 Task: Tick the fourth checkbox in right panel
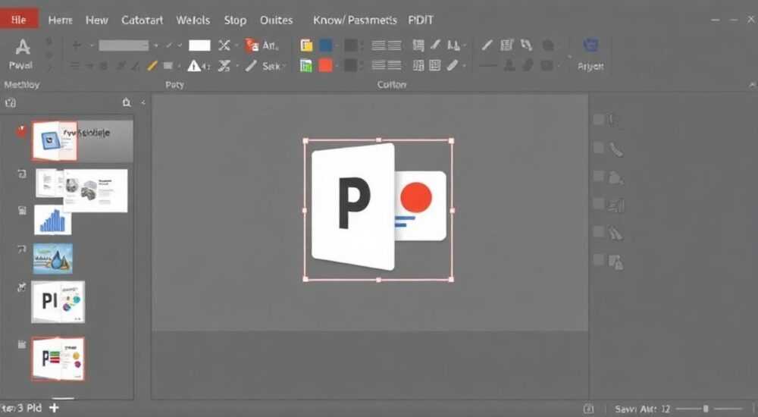tap(599, 204)
